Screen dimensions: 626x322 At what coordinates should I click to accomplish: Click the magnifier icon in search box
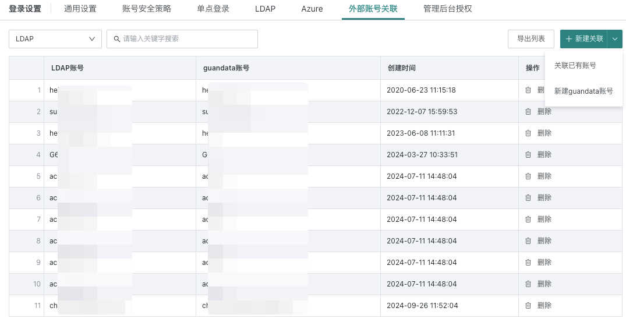[117, 39]
